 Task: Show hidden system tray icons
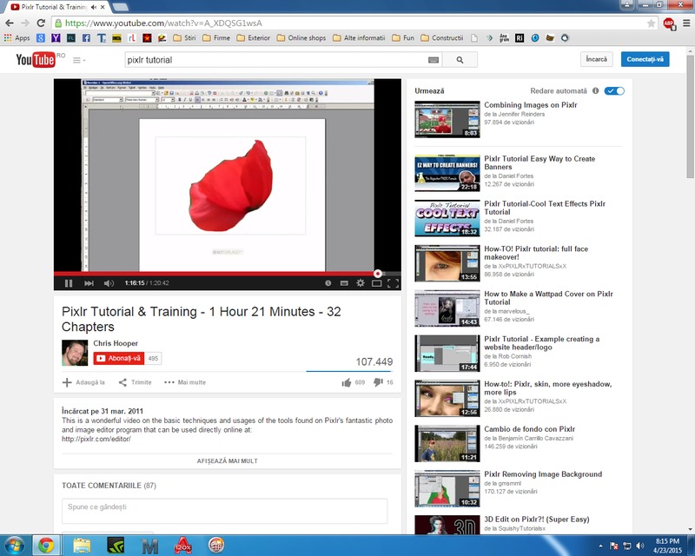pos(600,546)
